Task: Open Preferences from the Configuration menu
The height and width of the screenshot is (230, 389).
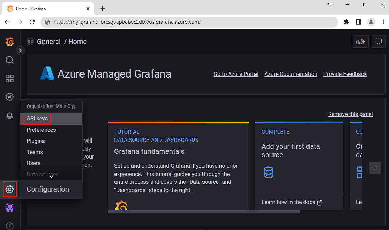Action: [x=41, y=130]
